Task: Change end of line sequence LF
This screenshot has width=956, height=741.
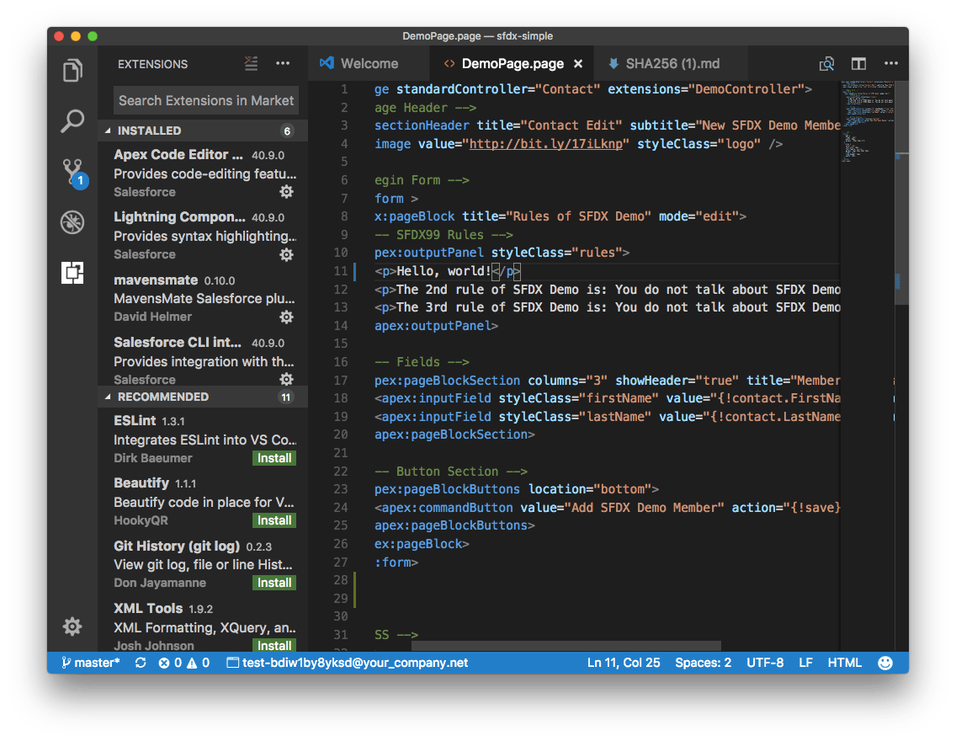Action: 805,663
